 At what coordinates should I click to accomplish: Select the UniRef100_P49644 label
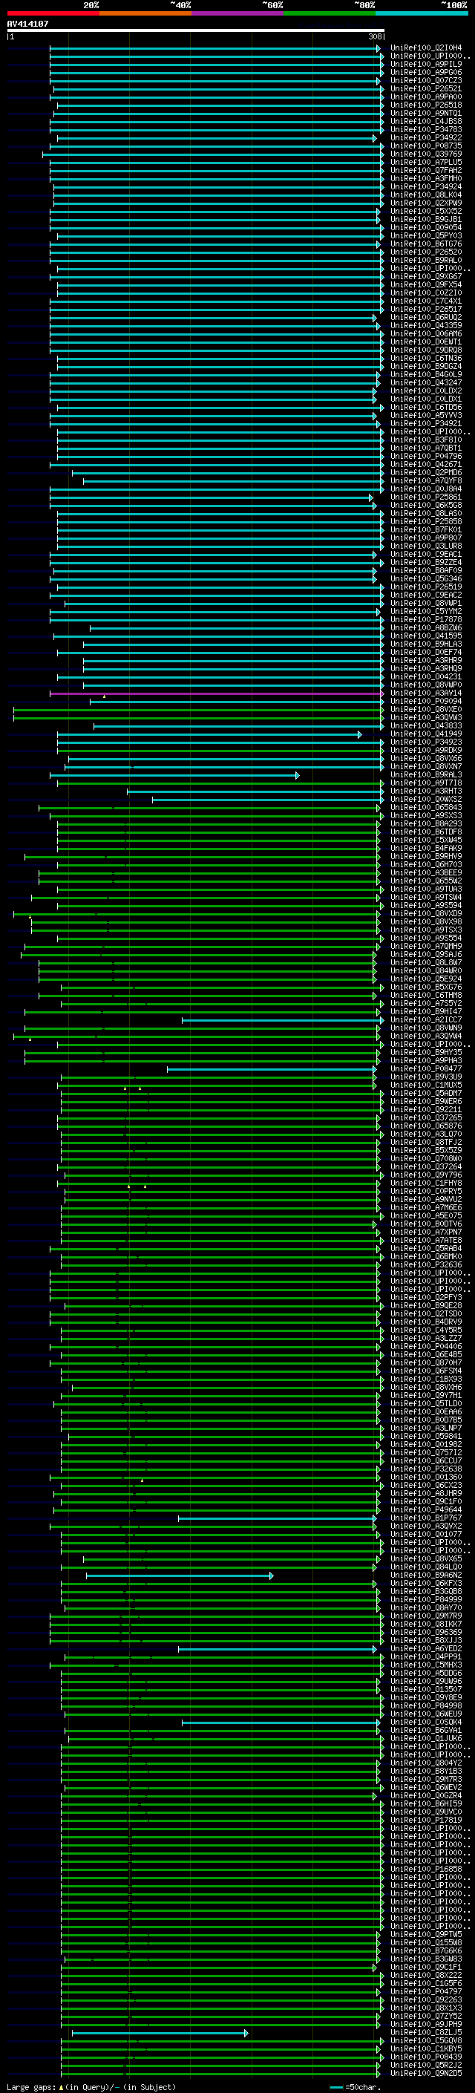(x=426, y=1510)
